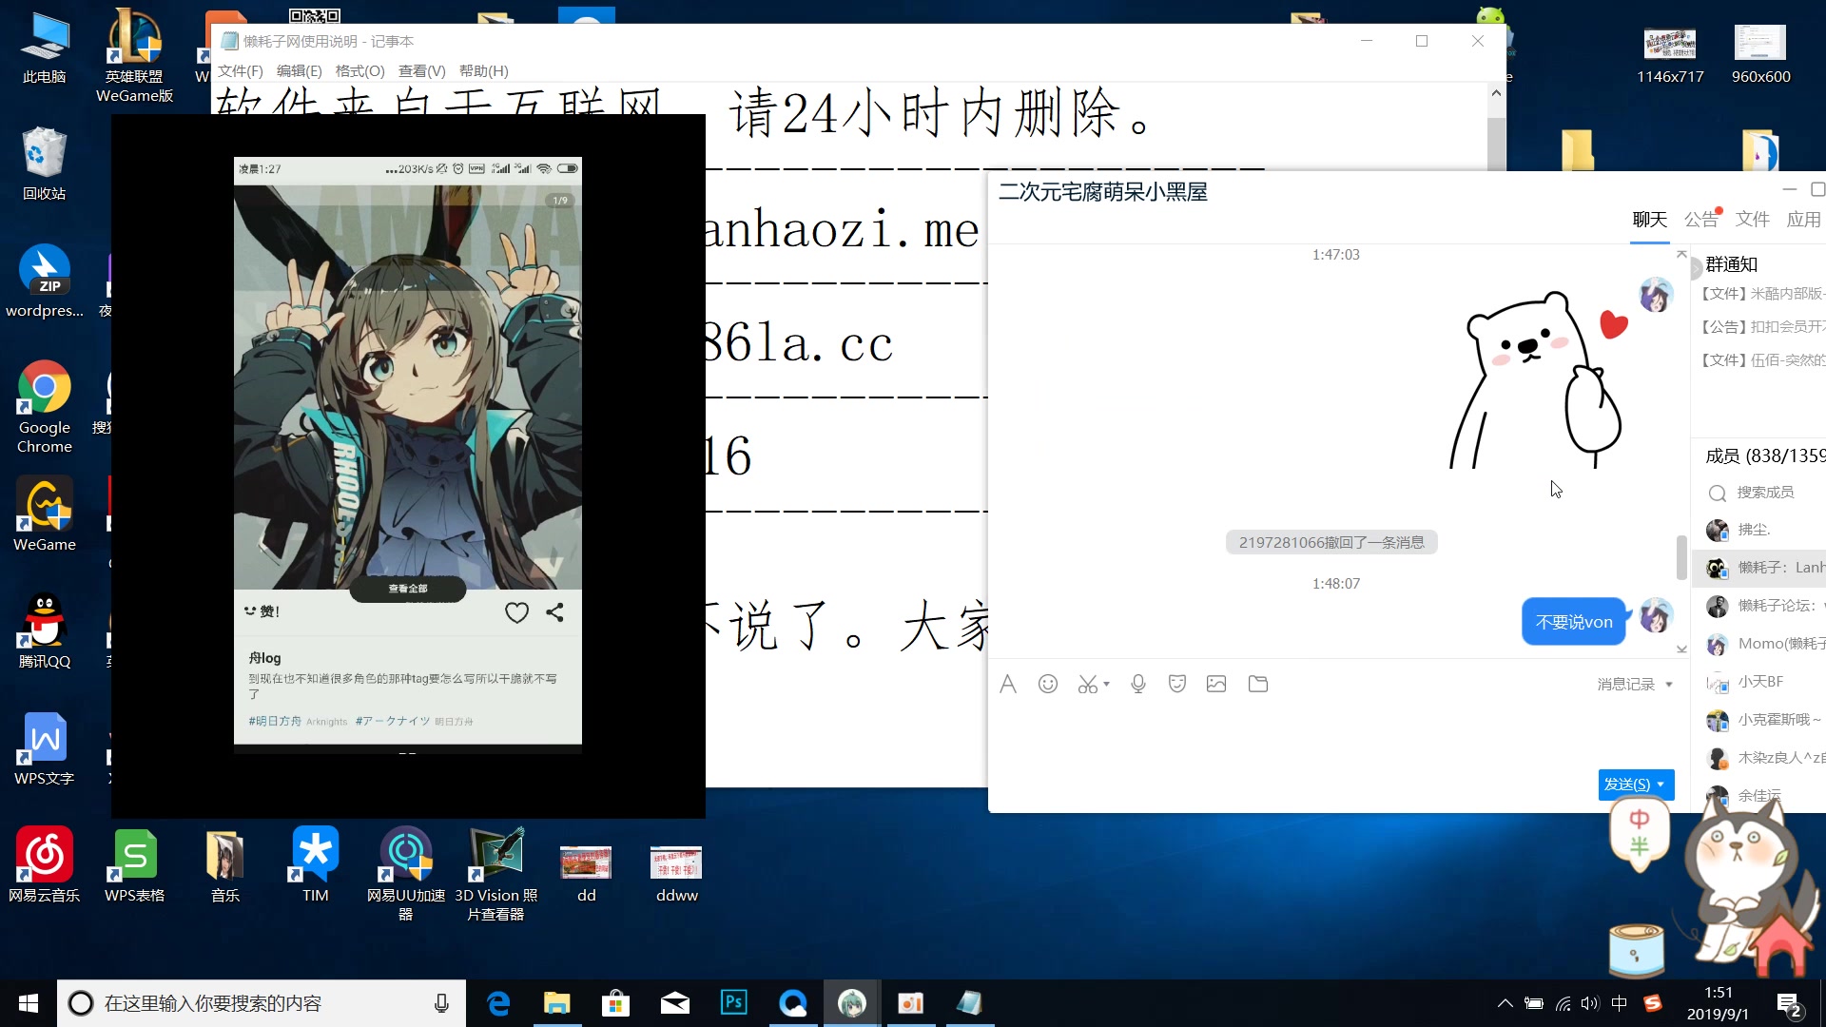Open 腾讯QQ desktop icon
Viewport: 1826px width, 1027px height.
tap(45, 631)
